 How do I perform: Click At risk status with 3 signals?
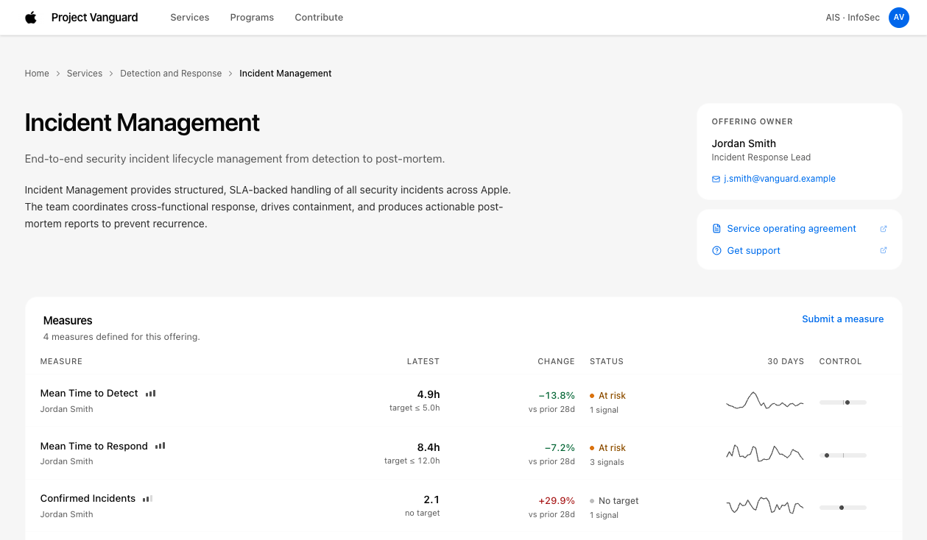[612, 448]
